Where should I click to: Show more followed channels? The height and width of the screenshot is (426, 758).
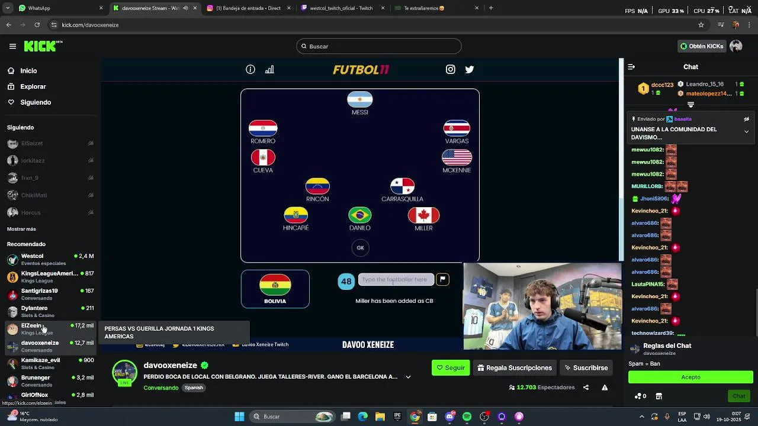pos(21,229)
